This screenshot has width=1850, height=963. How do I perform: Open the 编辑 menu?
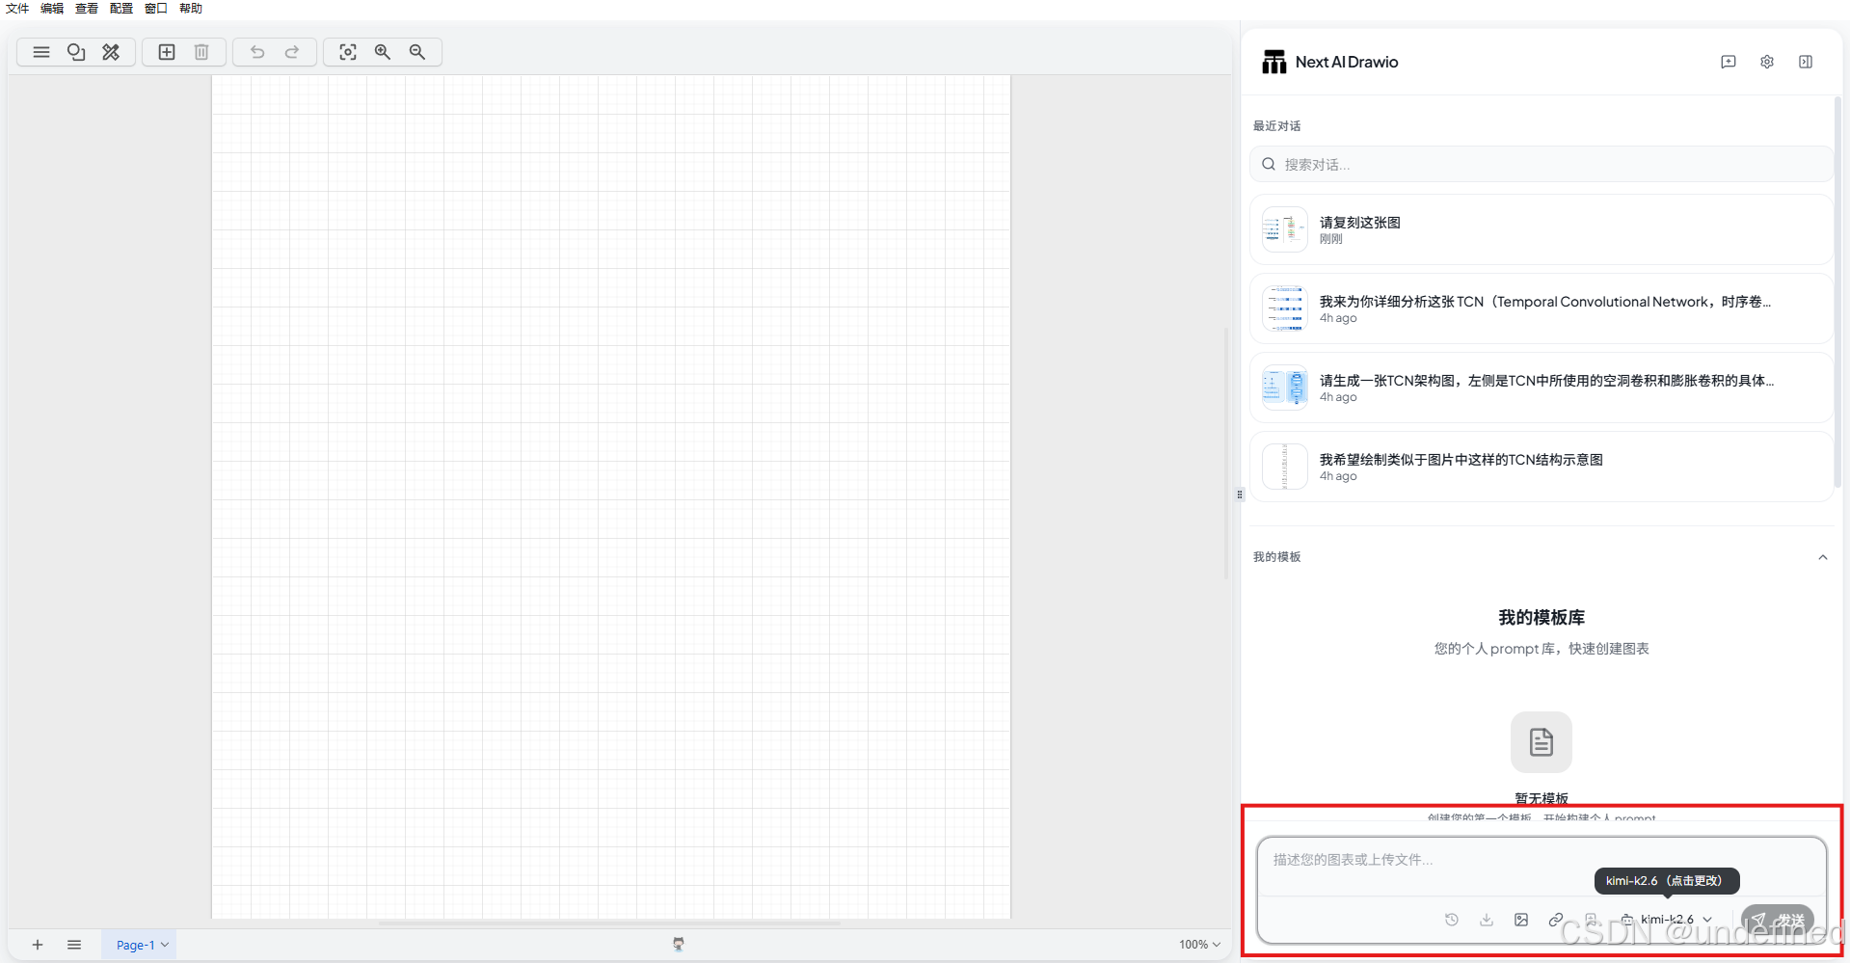[x=52, y=9]
